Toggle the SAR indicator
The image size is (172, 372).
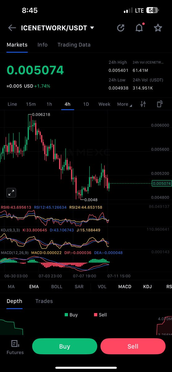pos(79,286)
